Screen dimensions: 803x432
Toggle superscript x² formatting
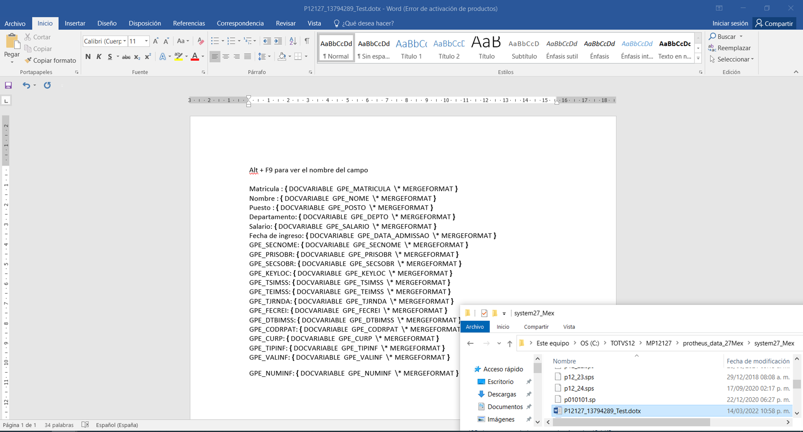click(148, 56)
